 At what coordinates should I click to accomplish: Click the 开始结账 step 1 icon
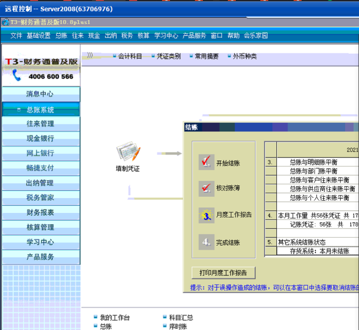click(x=206, y=162)
